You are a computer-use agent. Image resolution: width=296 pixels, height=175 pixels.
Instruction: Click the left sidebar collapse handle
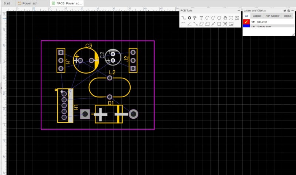coord(1,88)
